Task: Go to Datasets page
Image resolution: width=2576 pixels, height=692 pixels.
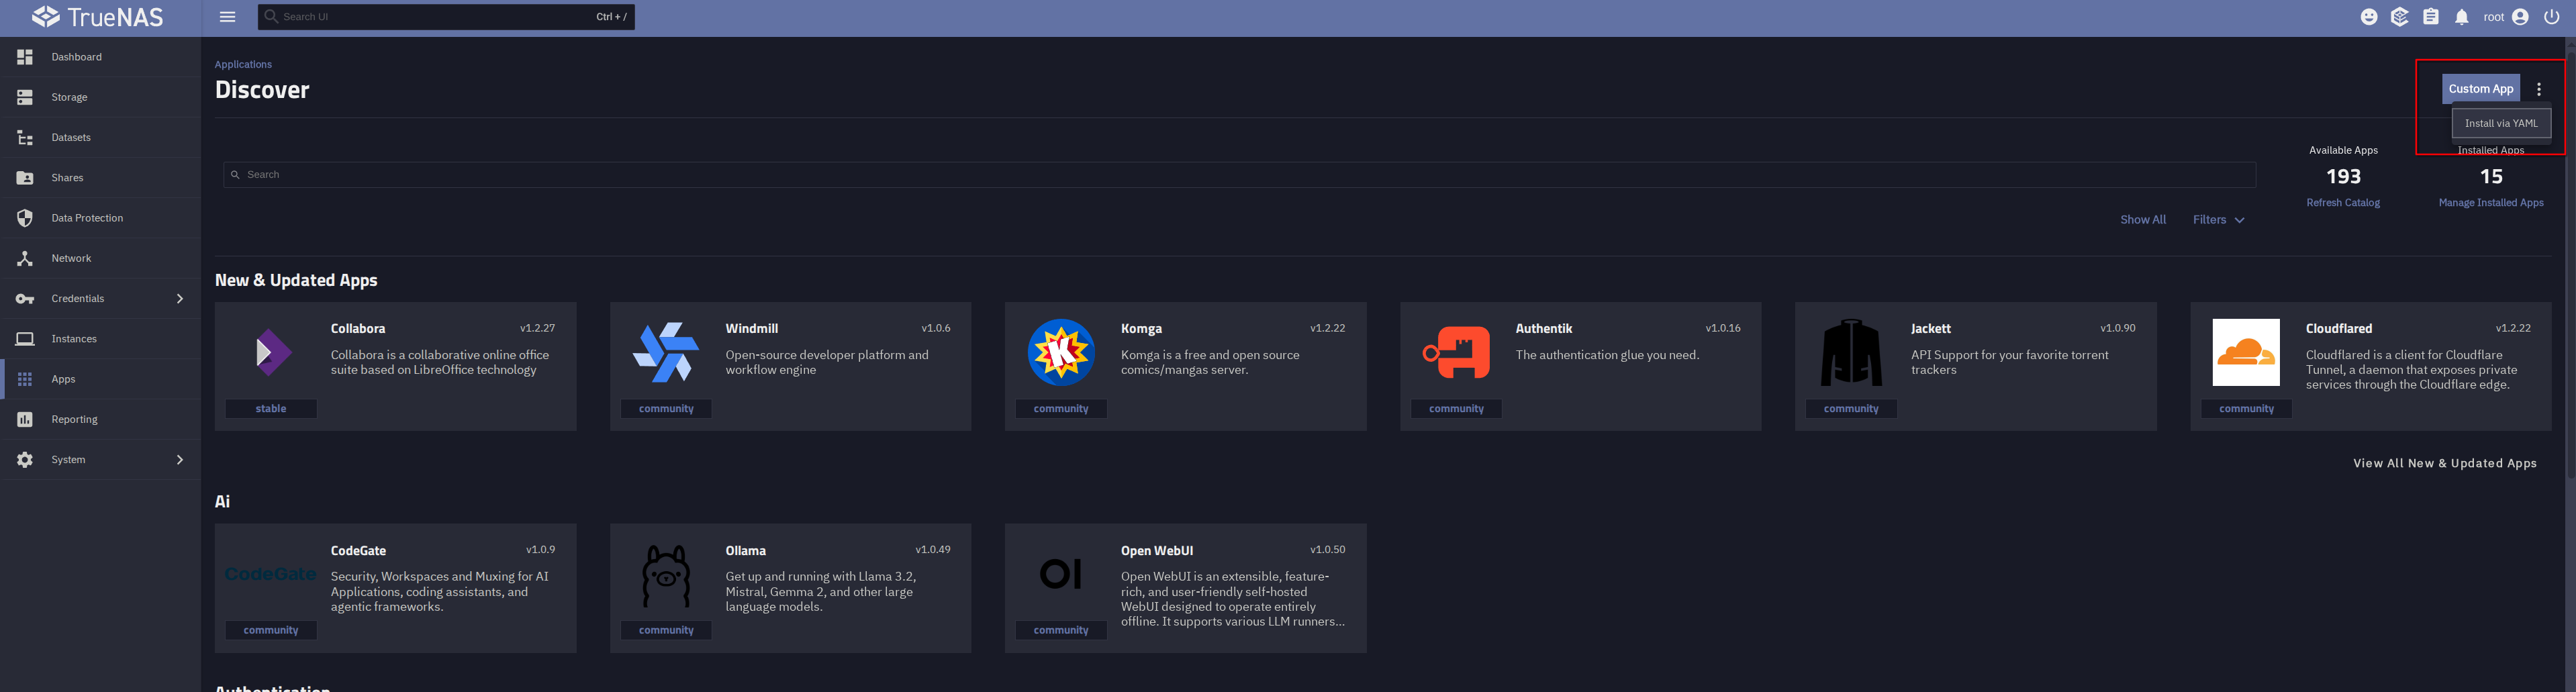Action: point(100,138)
